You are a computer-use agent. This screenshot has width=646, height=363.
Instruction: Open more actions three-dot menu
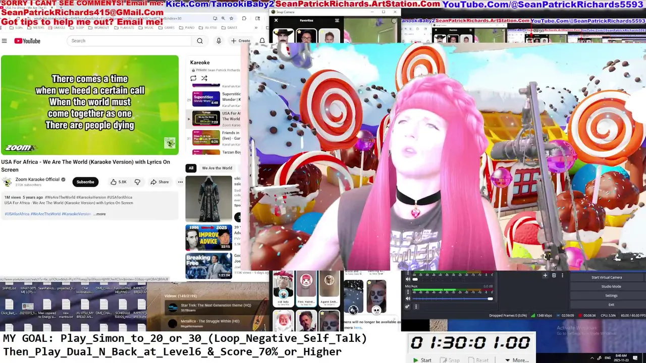tap(180, 182)
